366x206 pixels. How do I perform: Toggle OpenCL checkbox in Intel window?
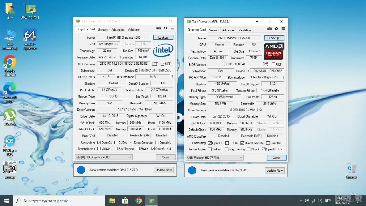(x=99, y=142)
